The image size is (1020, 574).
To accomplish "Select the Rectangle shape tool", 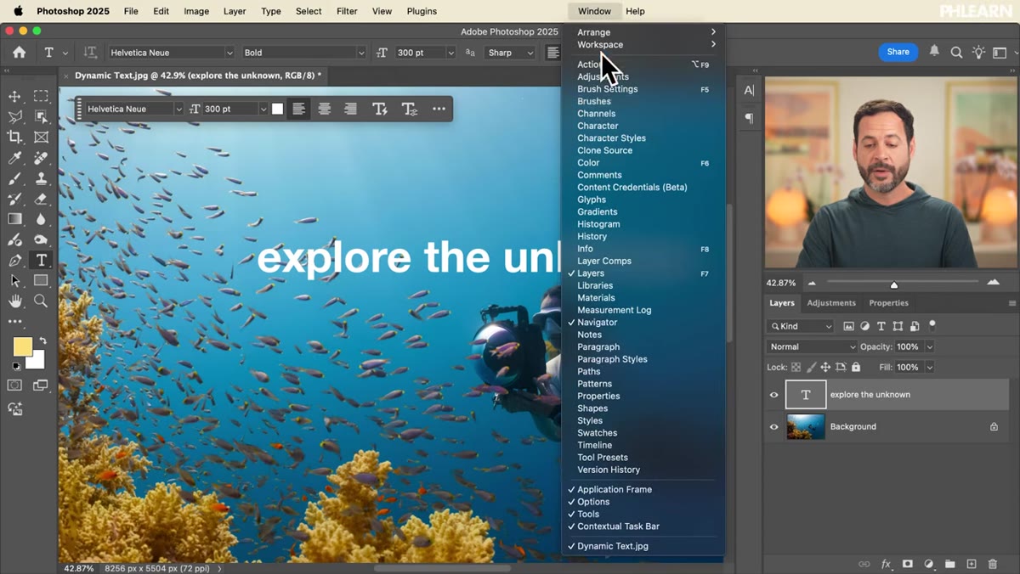I will (x=41, y=281).
